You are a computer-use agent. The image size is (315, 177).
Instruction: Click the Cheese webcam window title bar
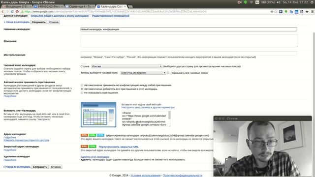[263, 118]
